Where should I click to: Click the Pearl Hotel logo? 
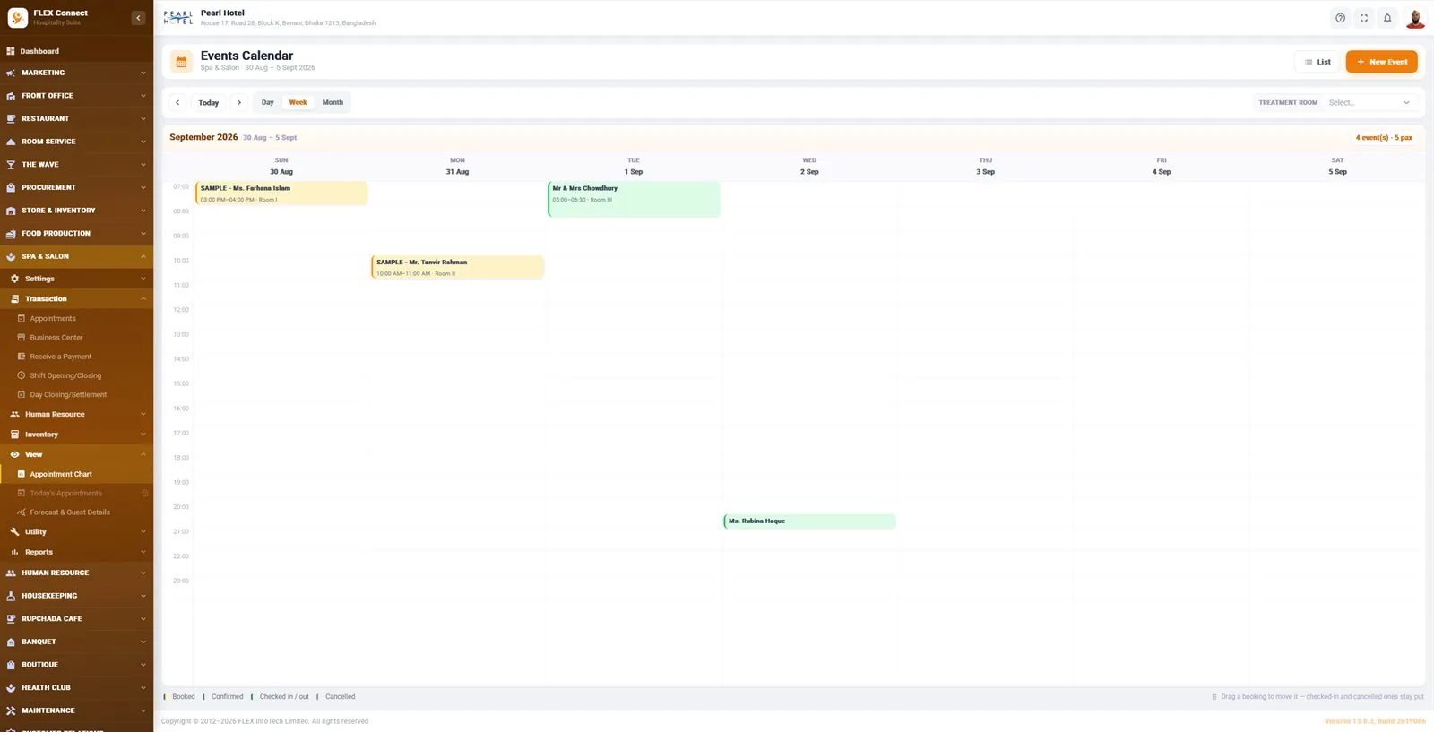coord(178,18)
